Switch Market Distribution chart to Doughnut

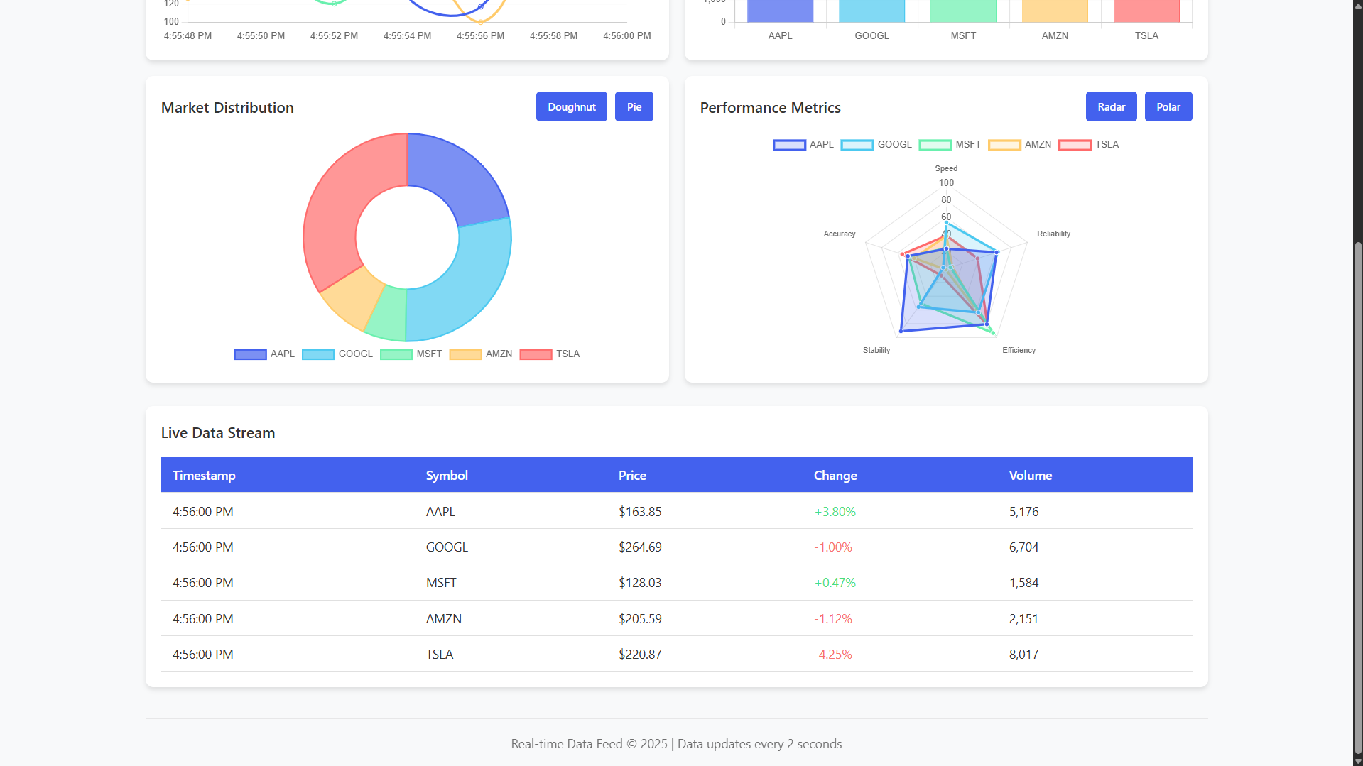[x=571, y=106]
